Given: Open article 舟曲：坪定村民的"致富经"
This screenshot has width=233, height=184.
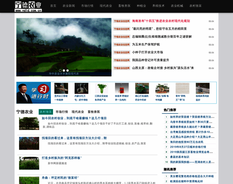Looking at the screenshot, I should 60,178.
